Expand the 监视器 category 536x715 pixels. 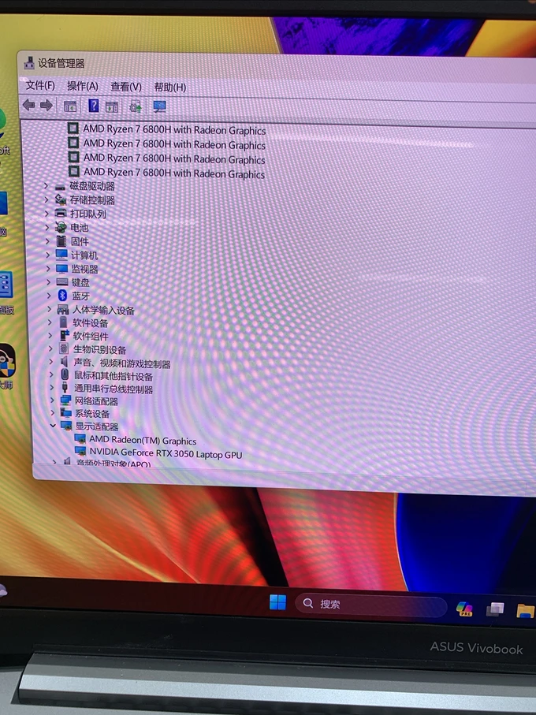click(48, 268)
